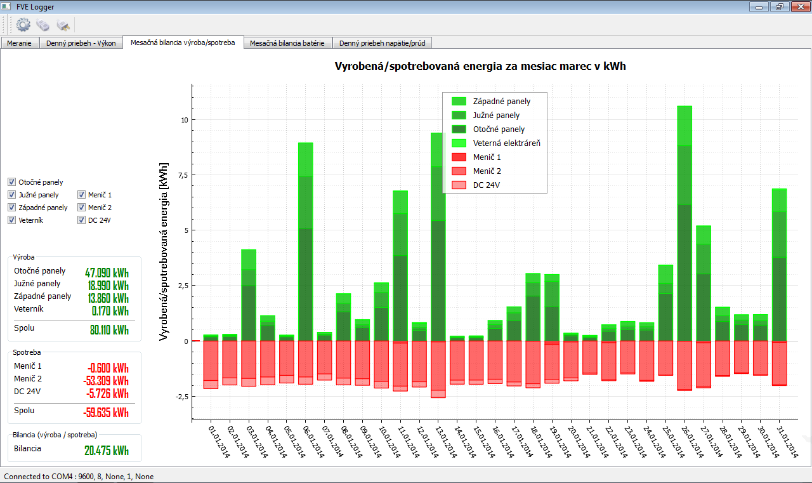Click the restore down window button

779,6
